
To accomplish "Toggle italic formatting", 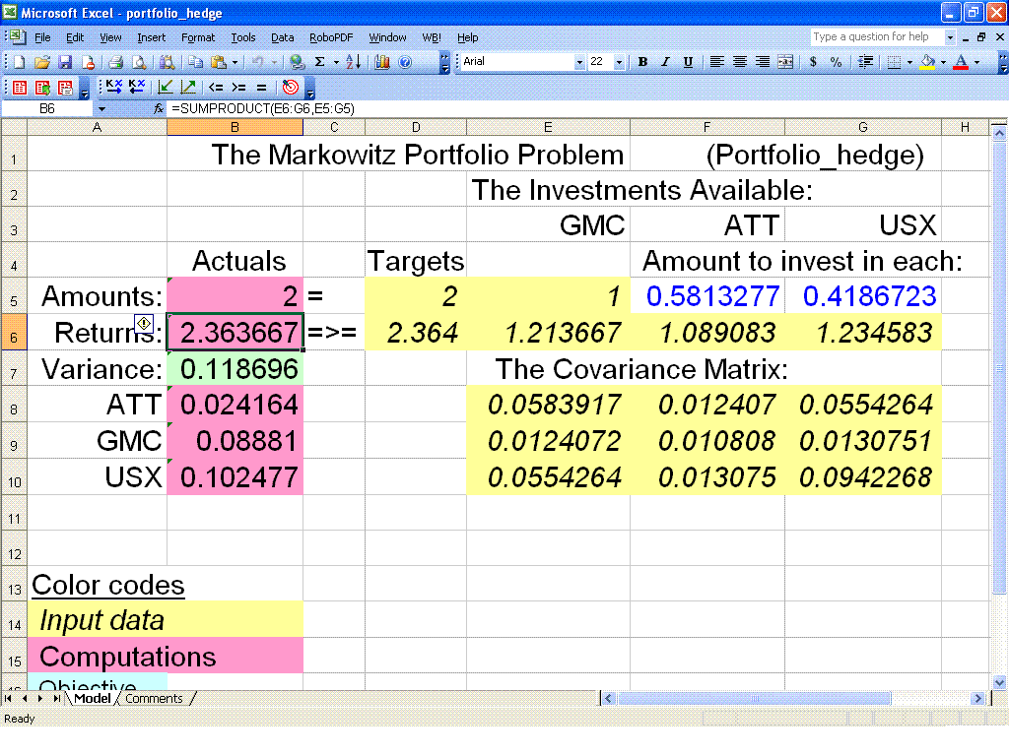I will (x=665, y=62).
